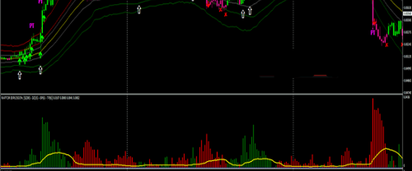This screenshot has height=171, width=412.
Task: Click the white up-arrow beneath the tall green candle rally
Action: coord(41,70)
